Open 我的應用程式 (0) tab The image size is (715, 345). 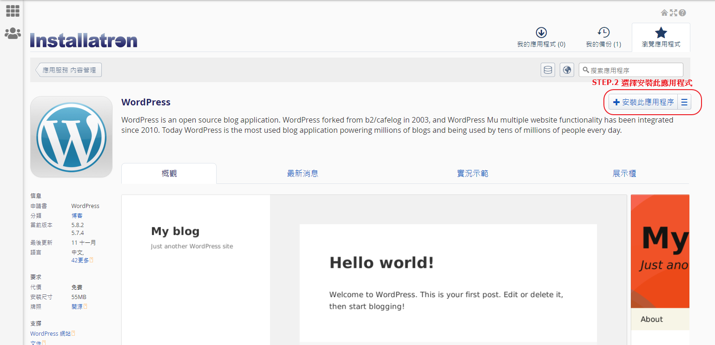pos(541,38)
